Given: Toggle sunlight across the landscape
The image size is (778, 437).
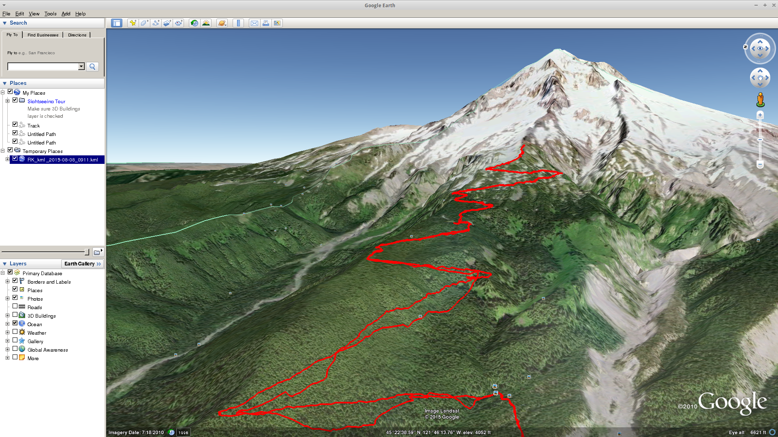Looking at the screenshot, I should pyautogui.click(x=206, y=23).
